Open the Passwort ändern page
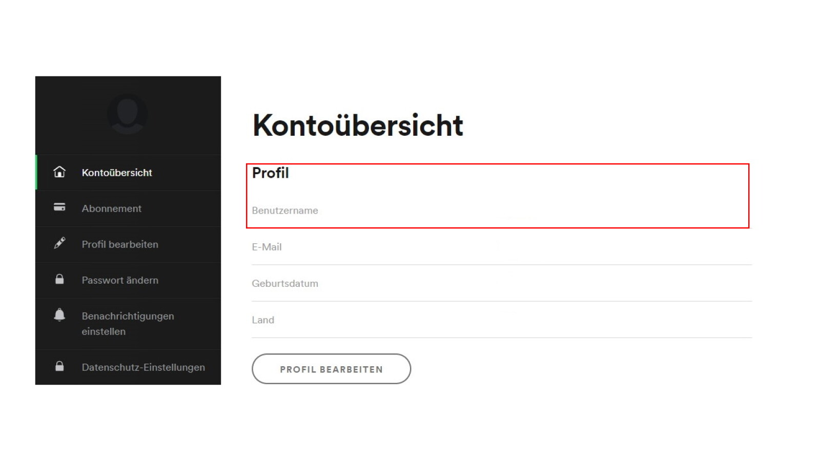 coord(120,280)
